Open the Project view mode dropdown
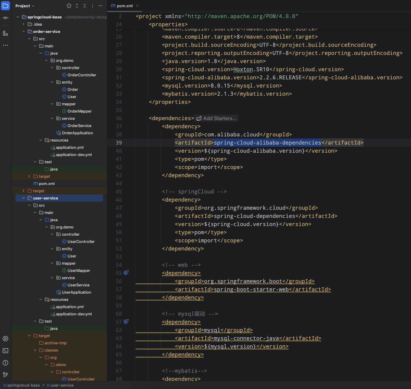Image resolution: width=411 pixels, height=389 pixels. click(x=25, y=6)
